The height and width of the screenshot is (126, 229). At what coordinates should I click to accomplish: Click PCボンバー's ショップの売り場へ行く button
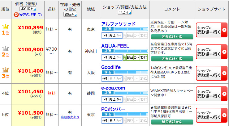tap(211, 115)
